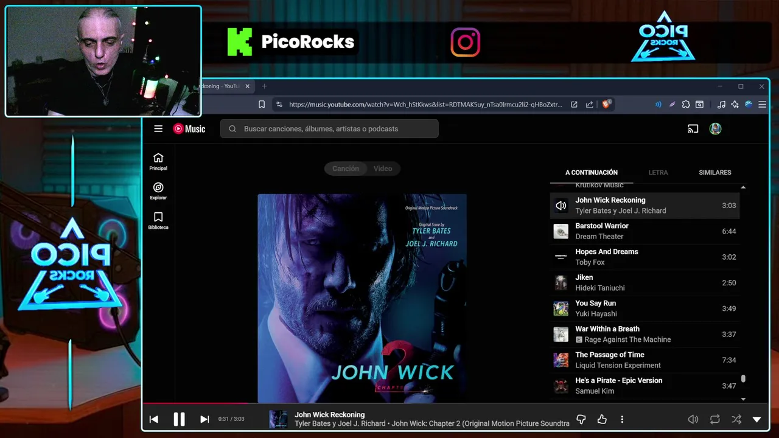The image size is (779, 438).
Task: Switch to Video mode
Action: tap(383, 169)
